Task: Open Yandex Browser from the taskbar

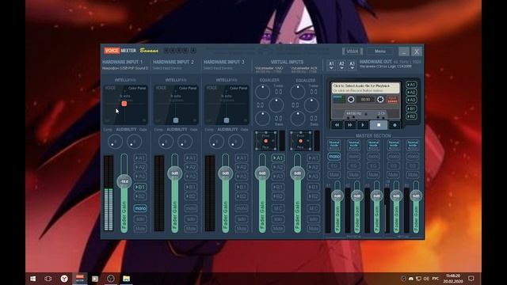Action: pyautogui.click(x=64, y=279)
